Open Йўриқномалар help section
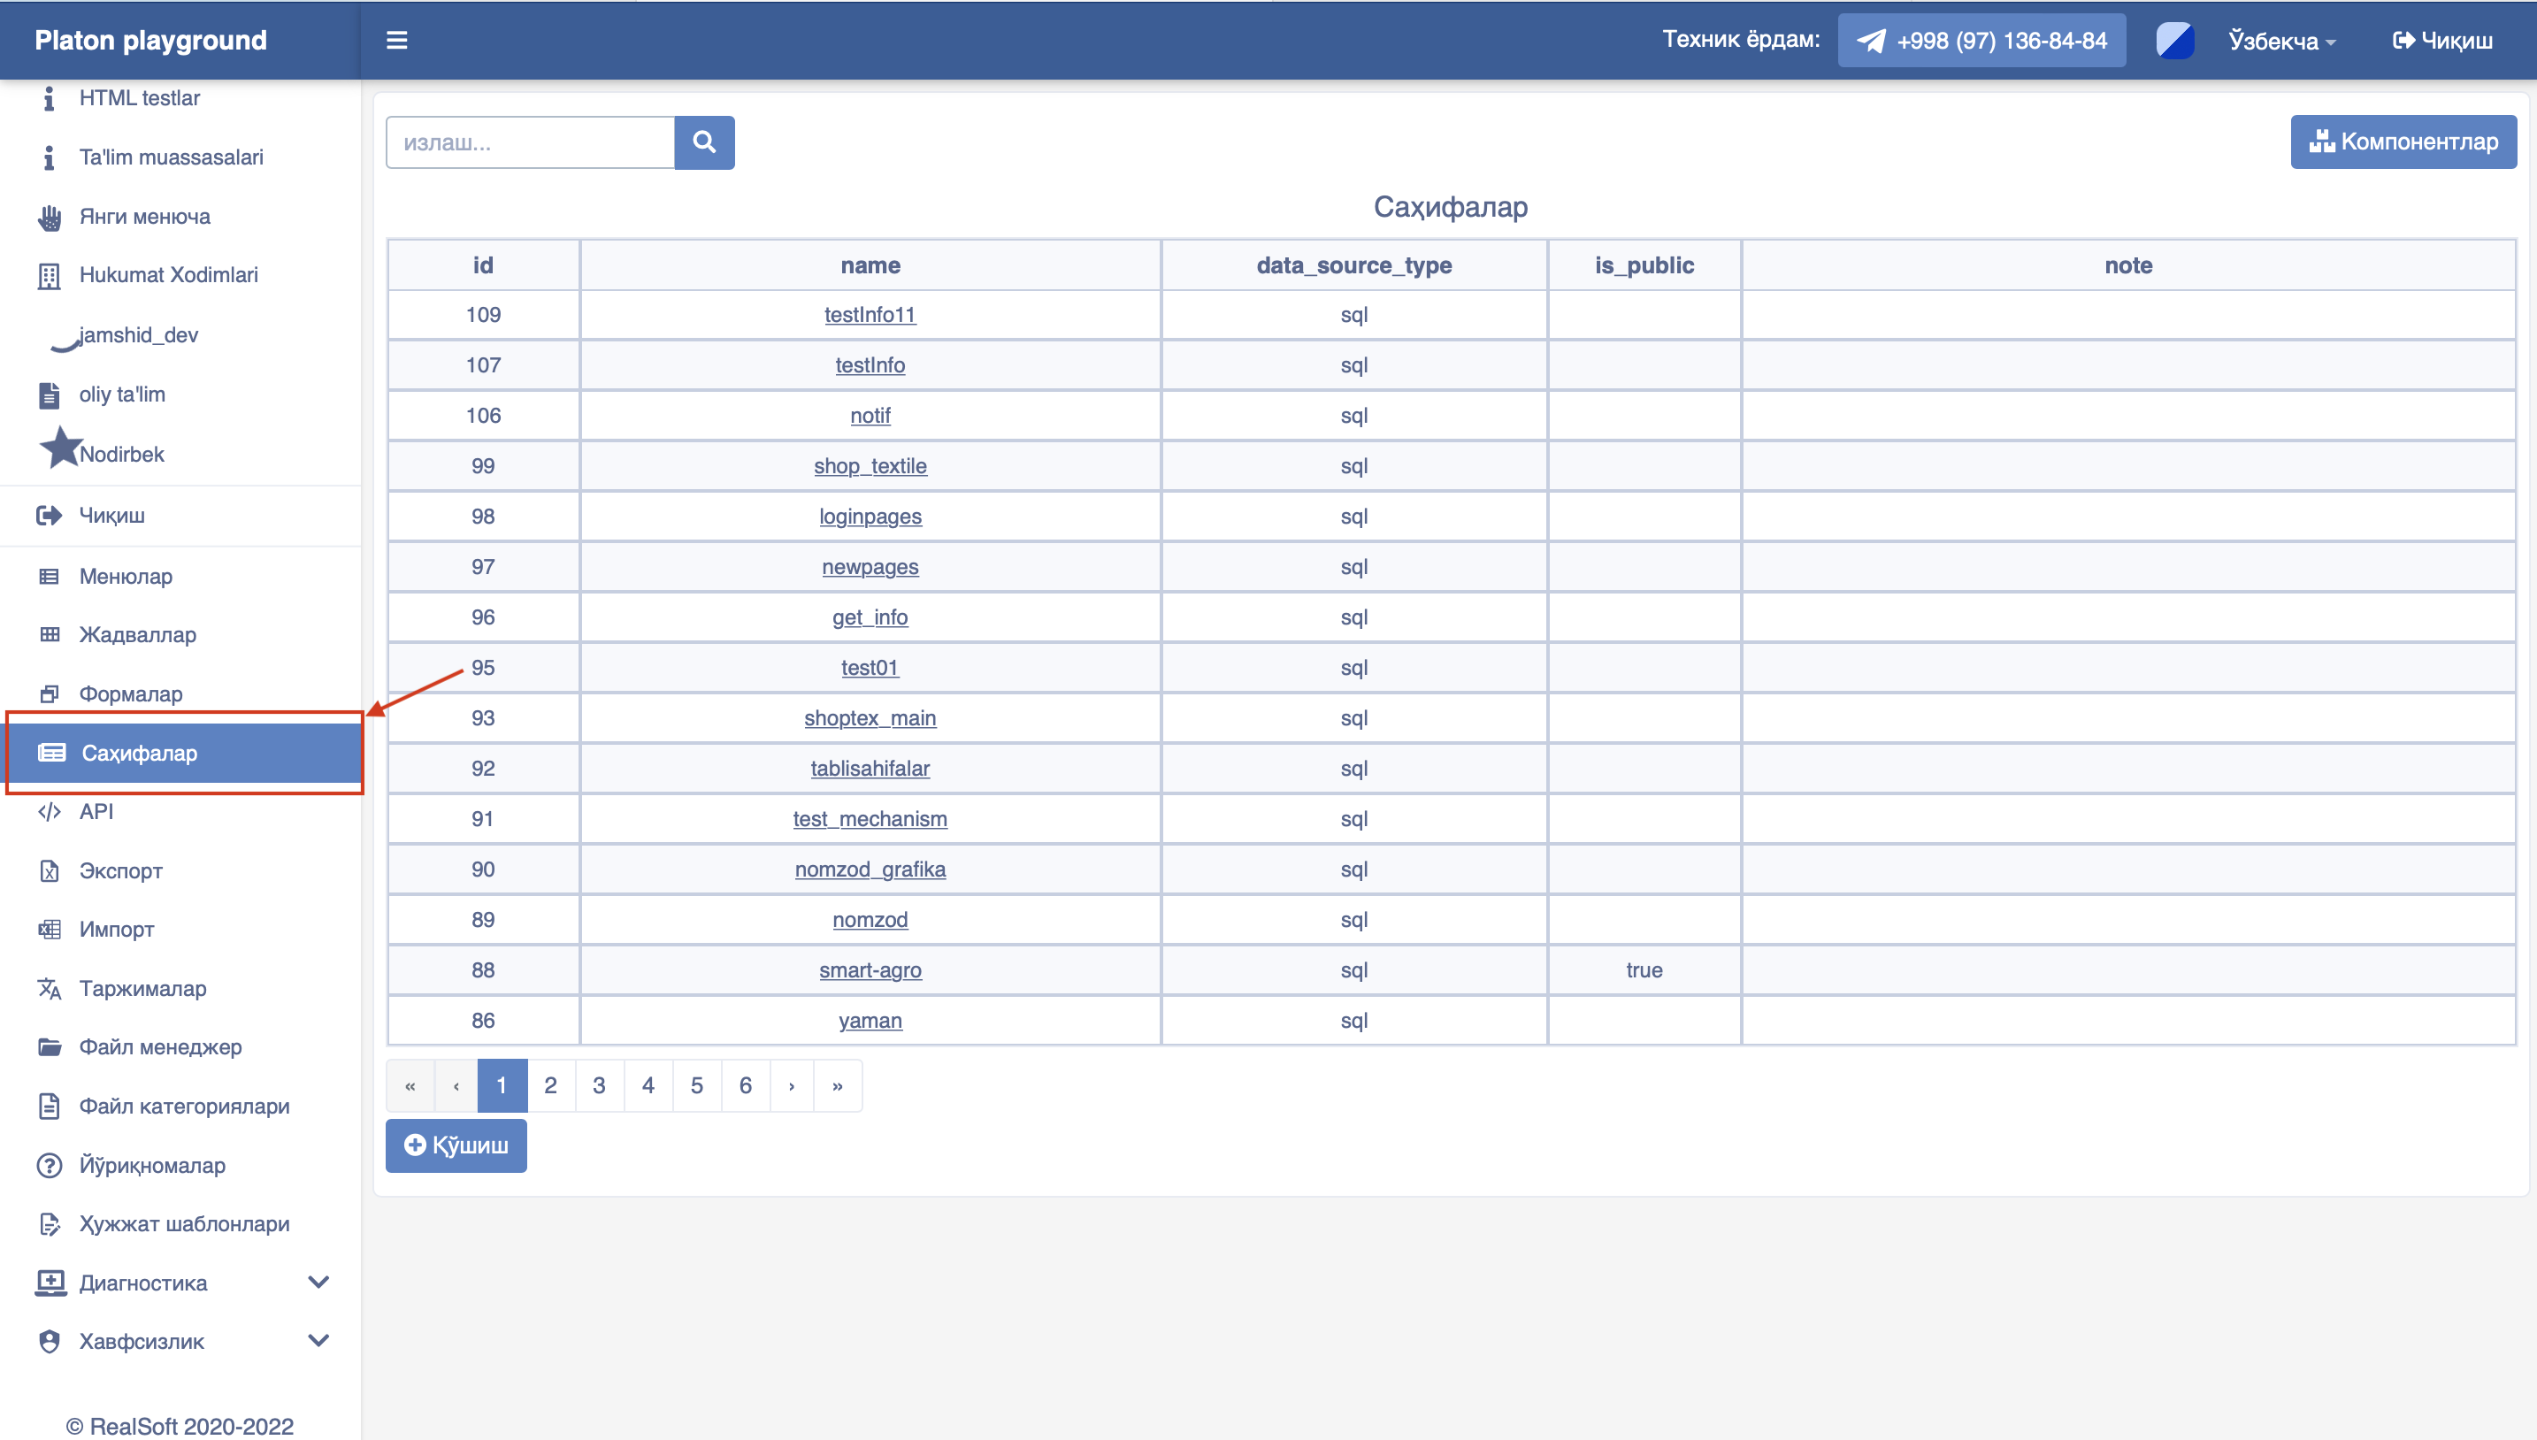Screen dimensions: 2537x1440 pyautogui.click(x=152, y=1165)
